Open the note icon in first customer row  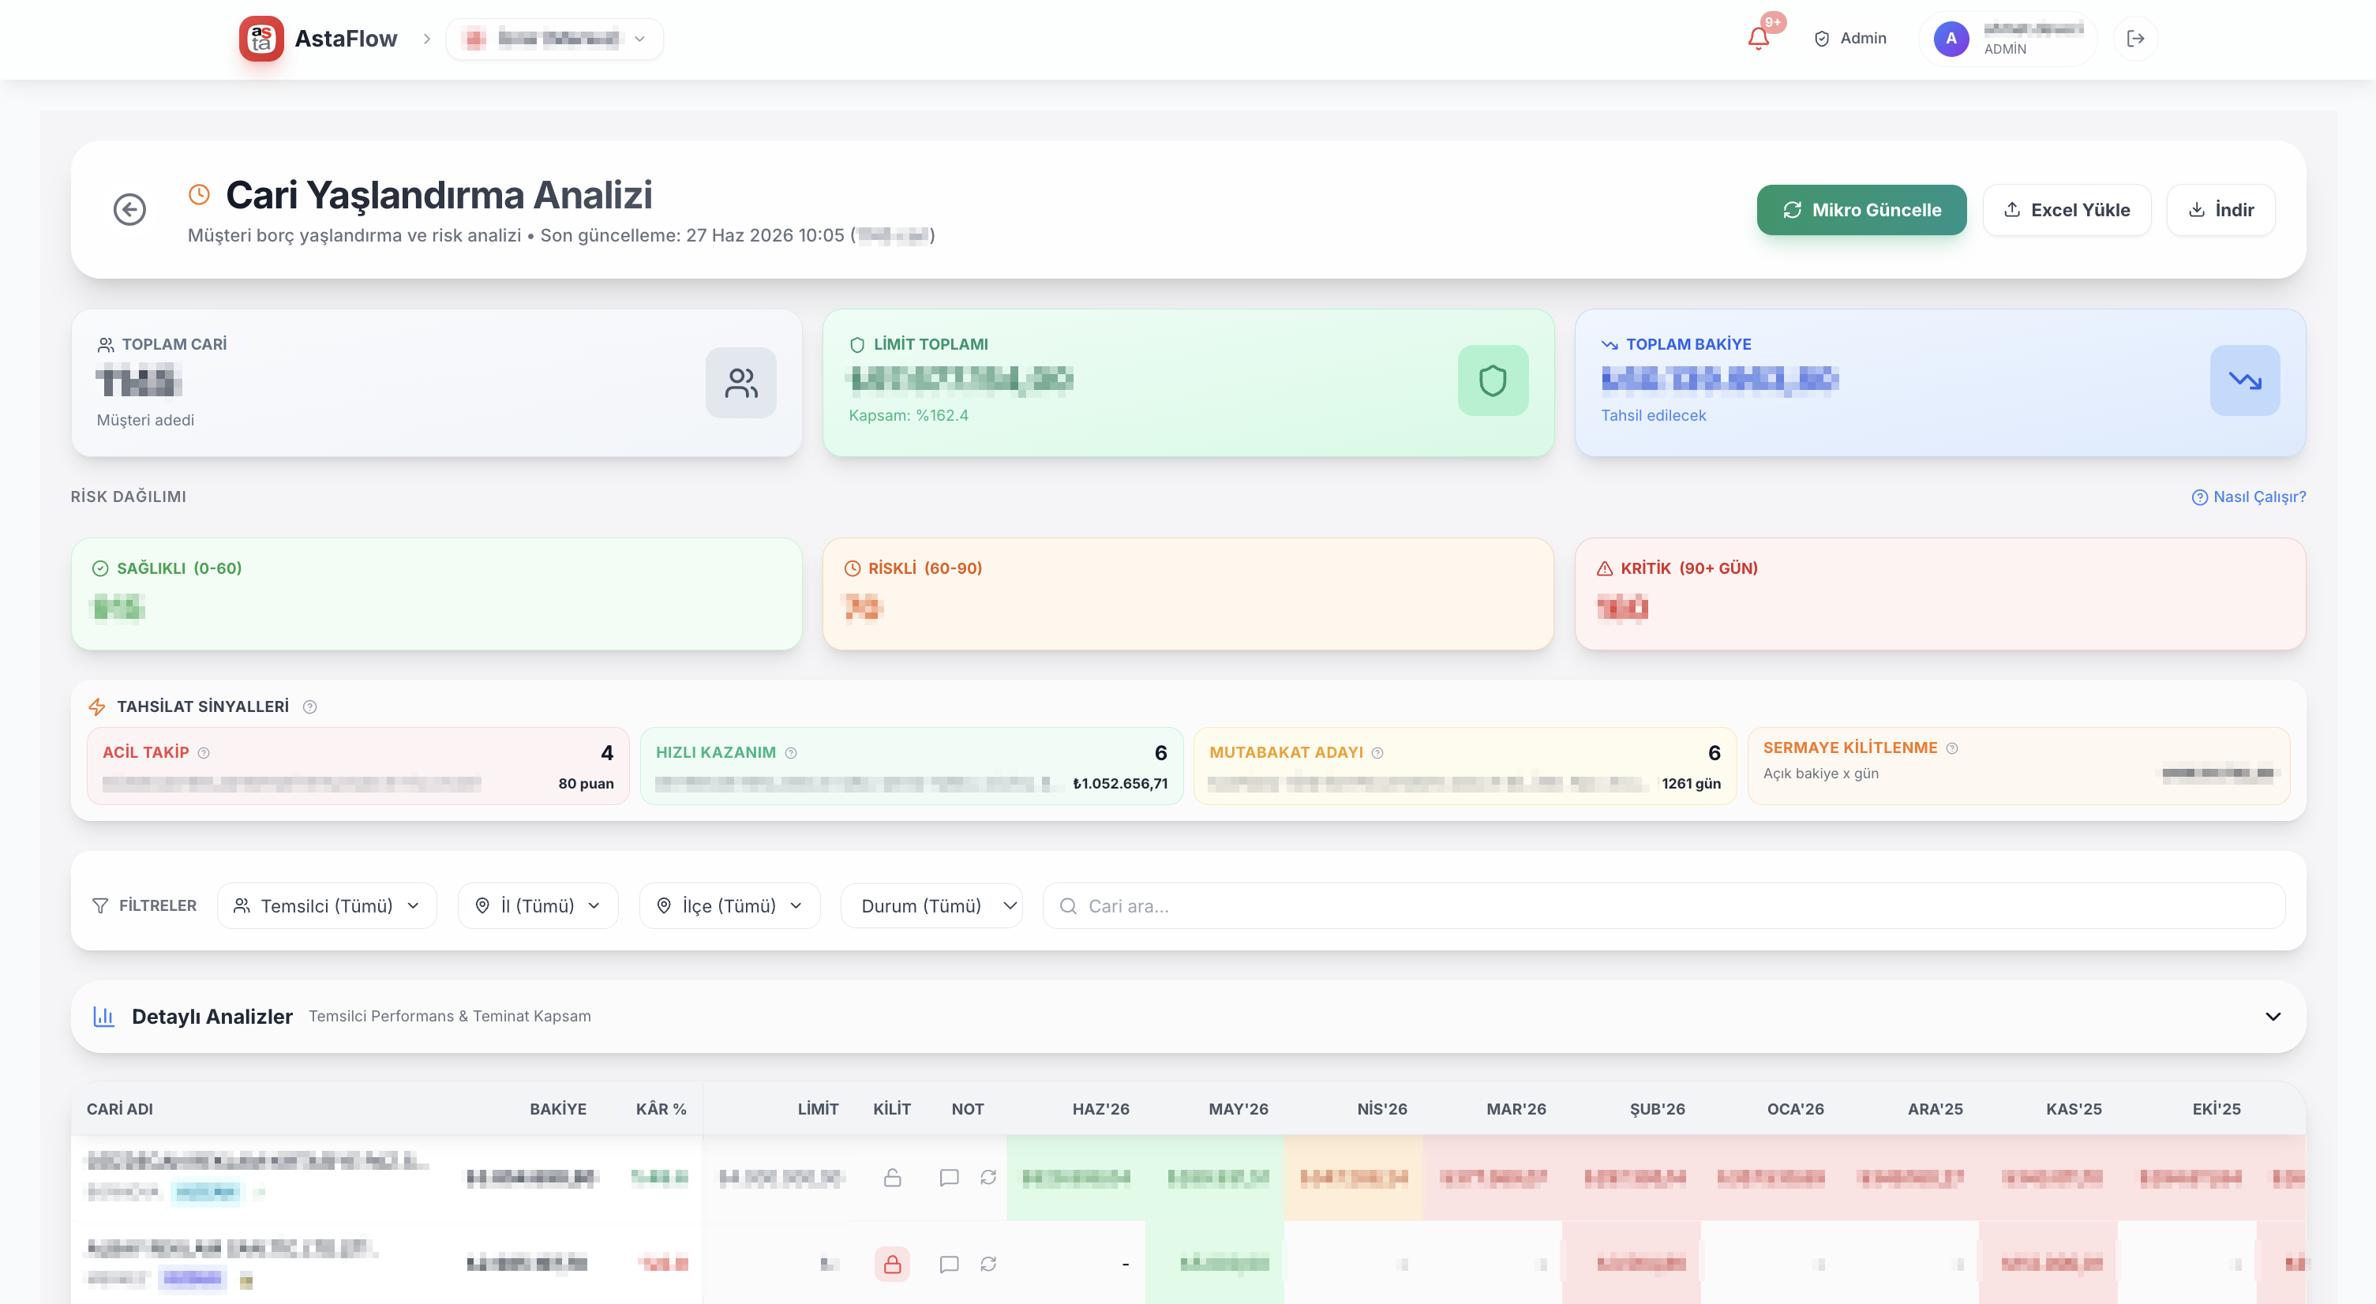[948, 1178]
